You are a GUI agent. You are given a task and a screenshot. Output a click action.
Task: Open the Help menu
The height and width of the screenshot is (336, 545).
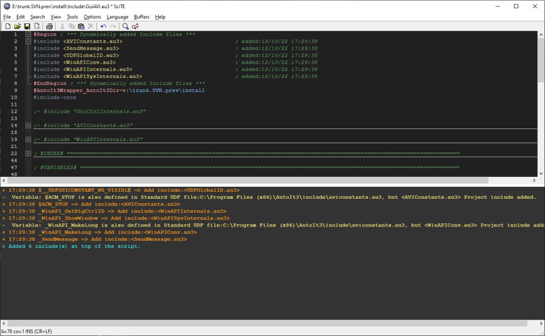[x=160, y=17]
